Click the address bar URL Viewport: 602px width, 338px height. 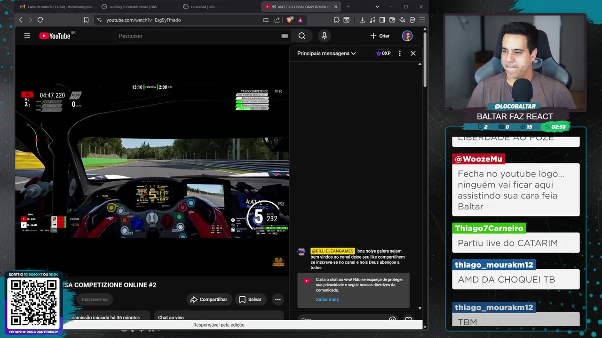[143, 20]
